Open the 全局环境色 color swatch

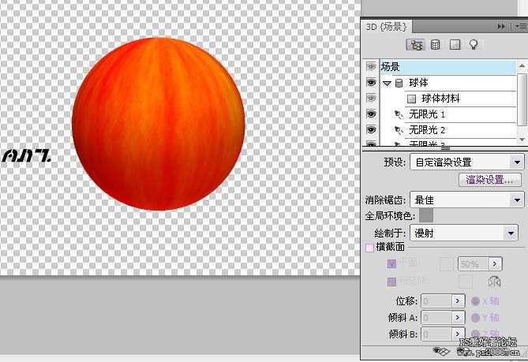tap(426, 215)
